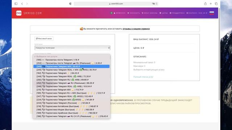Choose [233] Подписчики Telegram Русские option
The width and height of the screenshot is (232, 130).
[x=71, y=103]
